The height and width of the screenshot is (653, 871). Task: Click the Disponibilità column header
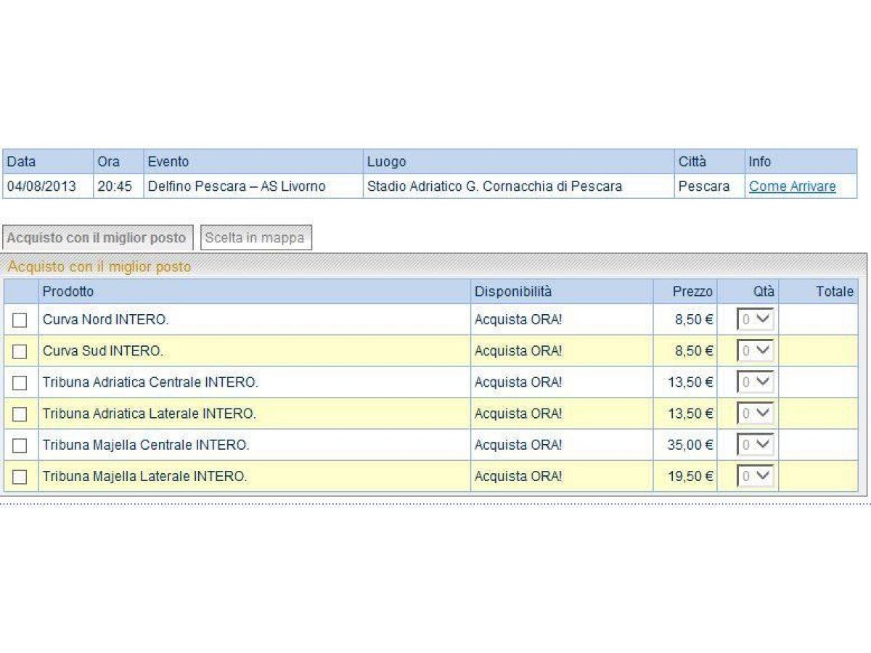[x=513, y=292]
